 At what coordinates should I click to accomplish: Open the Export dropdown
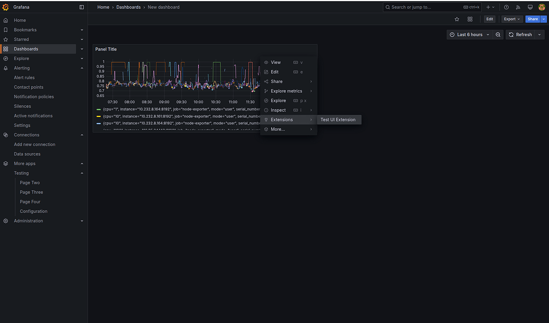point(511,19)
